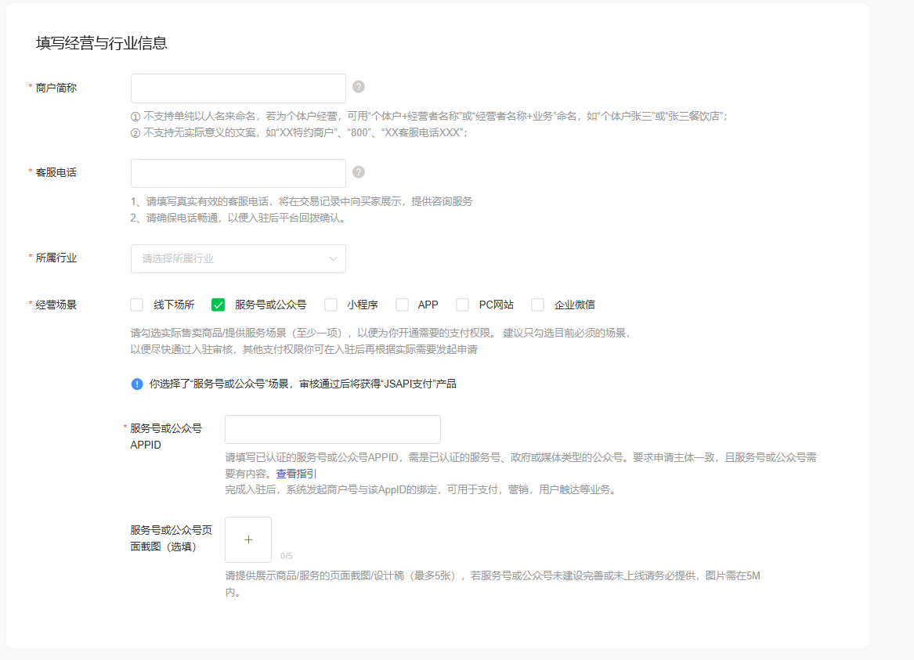Focus the 商户简称 input box
This screenshot has height=660, width=914.
click(x=238, y=88)
